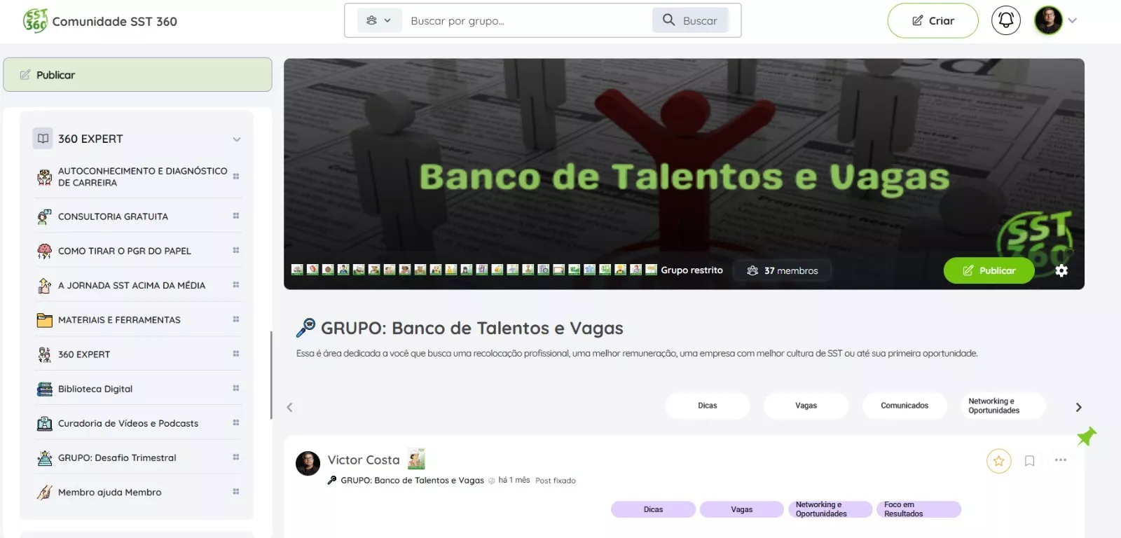The width and height of the screenshot is (1121, 538).
Task: Expand the profile avatar menu arrow
Action: 1072,21
